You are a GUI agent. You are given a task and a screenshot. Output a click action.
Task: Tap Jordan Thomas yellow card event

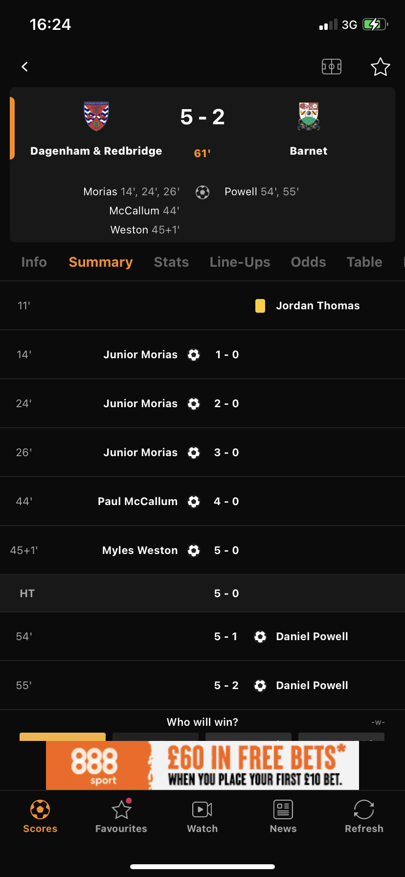pos(317,306)
